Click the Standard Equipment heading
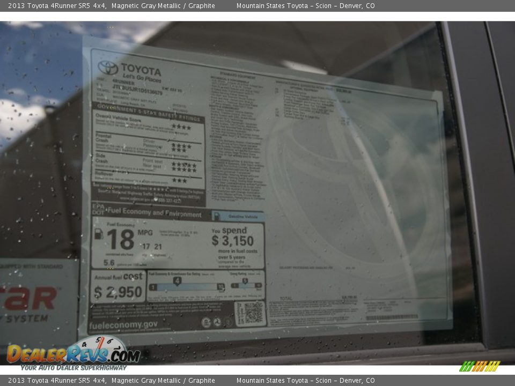Screen dimensions: 515x386 click(237, 75)
